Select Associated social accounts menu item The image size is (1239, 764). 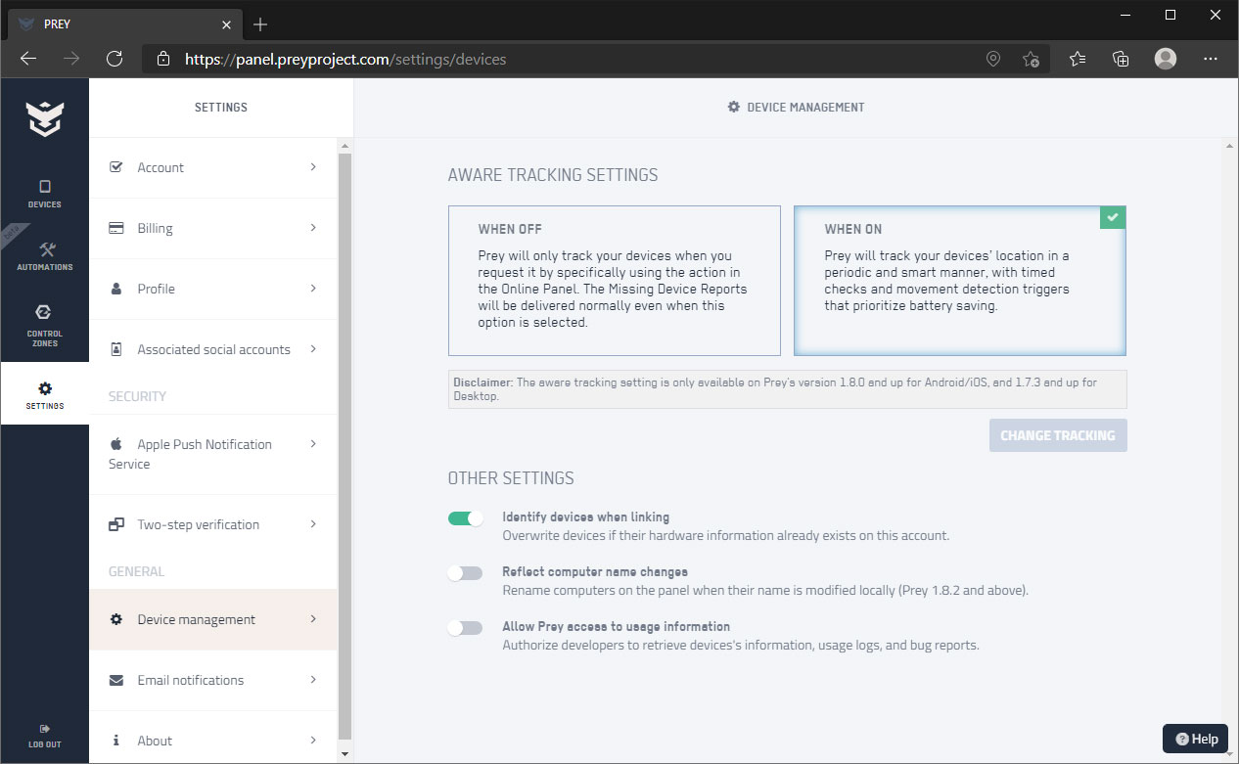(213, 349)
